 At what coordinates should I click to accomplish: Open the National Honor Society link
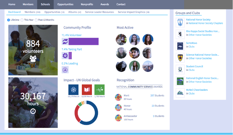(x=198, y=20)
